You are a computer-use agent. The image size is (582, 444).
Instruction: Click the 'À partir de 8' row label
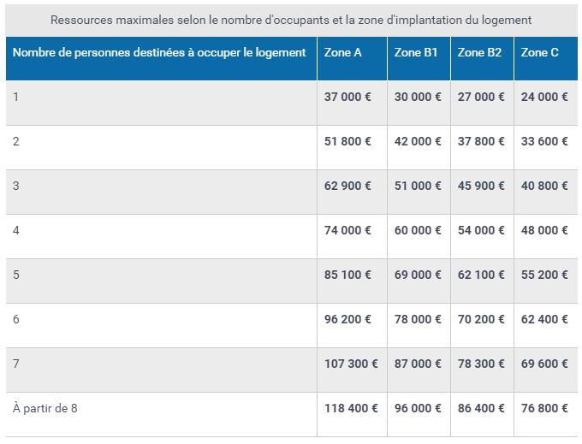[x=45, y=408]
